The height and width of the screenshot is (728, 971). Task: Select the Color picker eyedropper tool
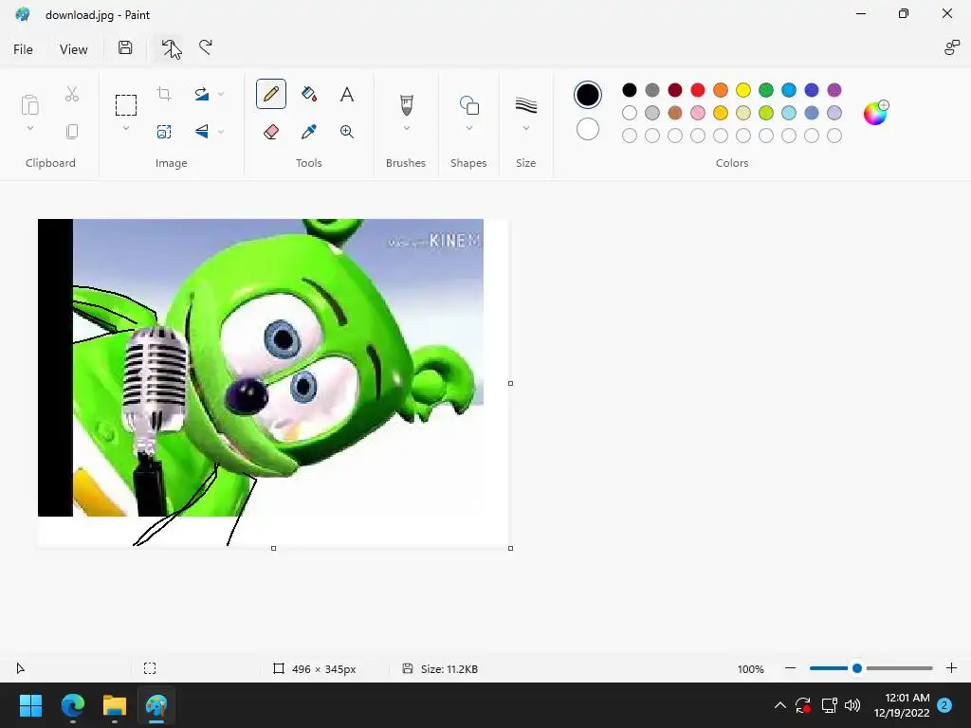[309, 131]
